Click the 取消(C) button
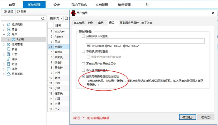 click(x=205, y=117)
